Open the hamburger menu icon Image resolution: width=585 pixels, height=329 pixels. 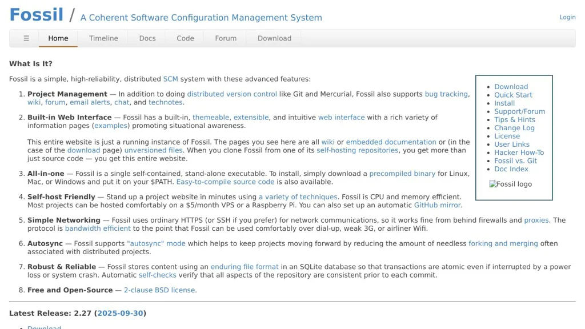(26, 38)
